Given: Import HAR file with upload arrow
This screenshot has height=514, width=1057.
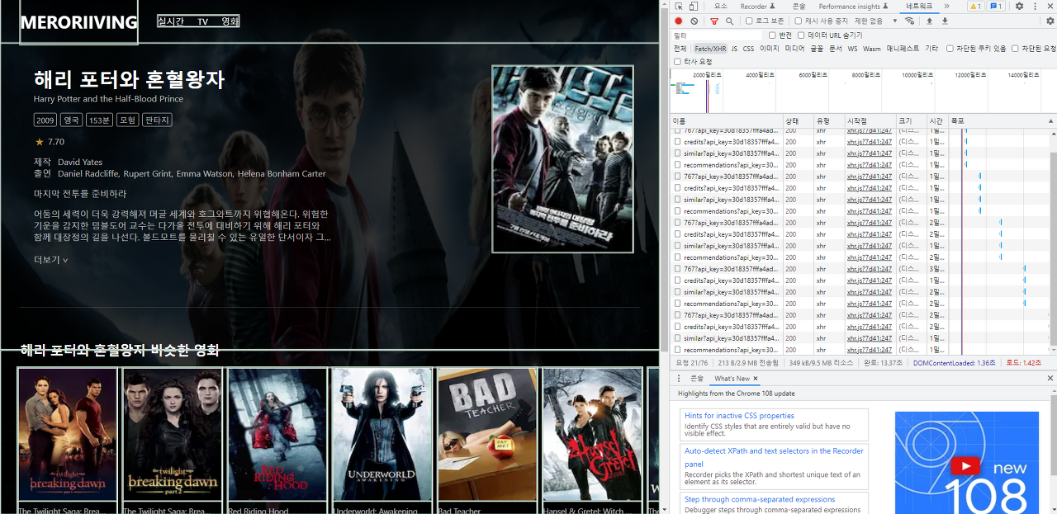Looking at the screenshot, I should [929, 21].
